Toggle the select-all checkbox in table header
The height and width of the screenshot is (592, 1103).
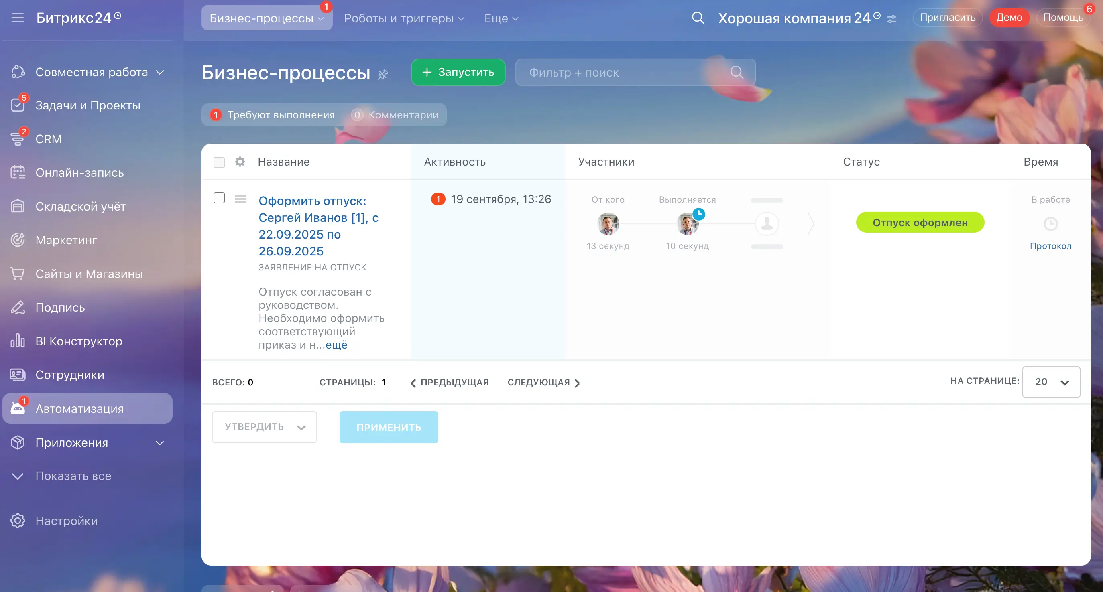pyautogui.click(x=219, y=162)
